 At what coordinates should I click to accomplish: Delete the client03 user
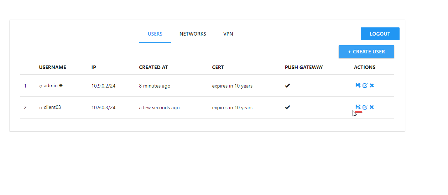pyautogui.click(x=372, y=107)
